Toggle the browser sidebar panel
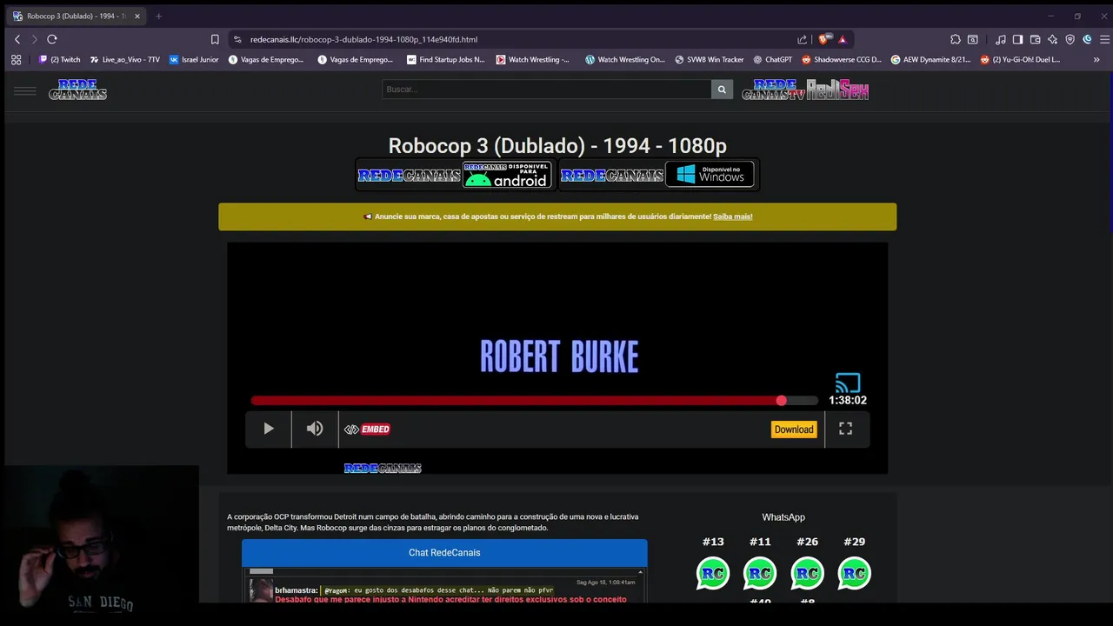This screenshot has height=626, width=1113. point(1018,39)
